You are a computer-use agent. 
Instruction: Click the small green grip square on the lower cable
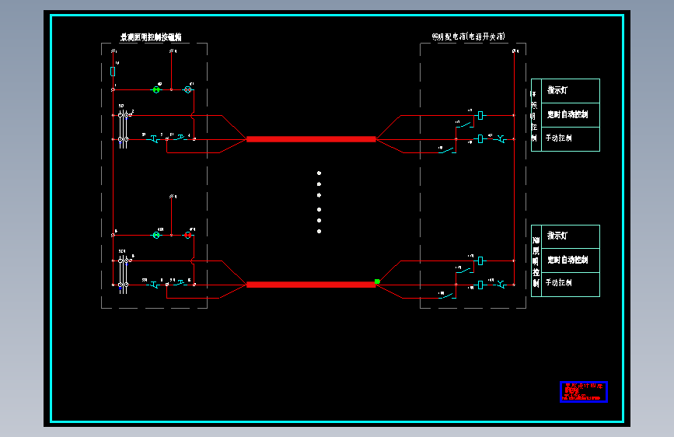point(377,281)
